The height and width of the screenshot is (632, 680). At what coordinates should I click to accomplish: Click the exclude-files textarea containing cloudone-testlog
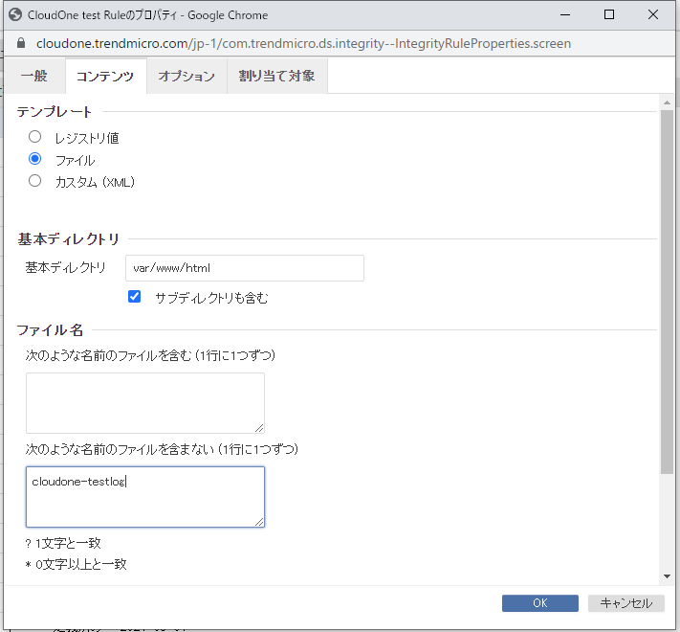[145, 497]
